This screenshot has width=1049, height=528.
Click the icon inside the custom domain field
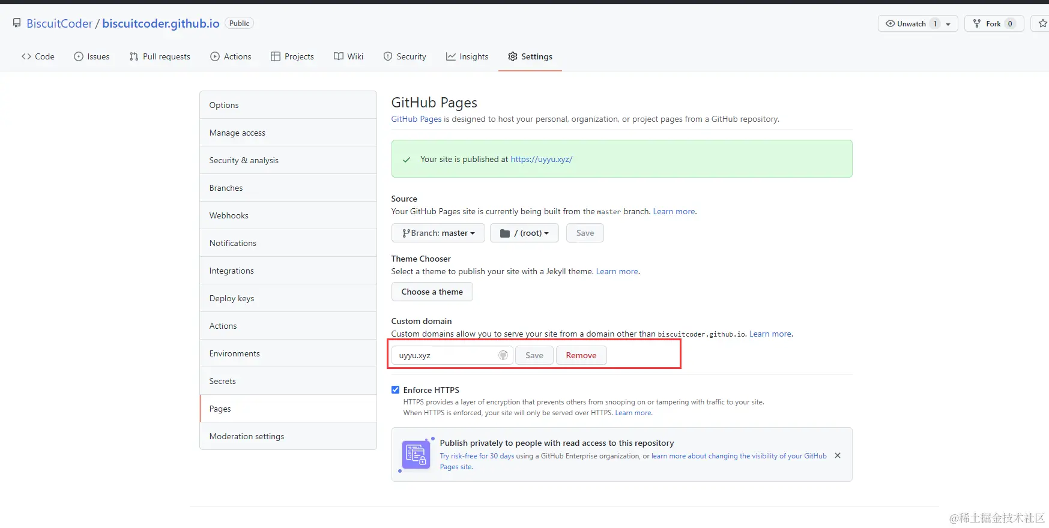pos(503,355)
